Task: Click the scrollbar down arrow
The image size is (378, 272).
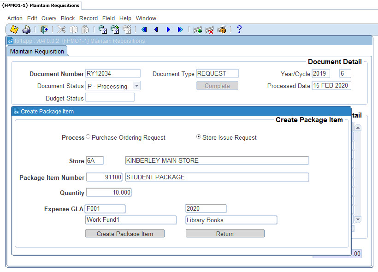Action: (x=358, y=219)
